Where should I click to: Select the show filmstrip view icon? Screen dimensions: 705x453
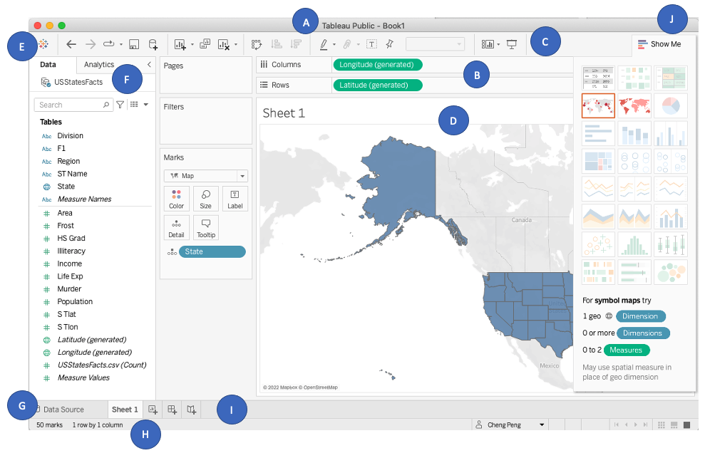tap(674, 425)
